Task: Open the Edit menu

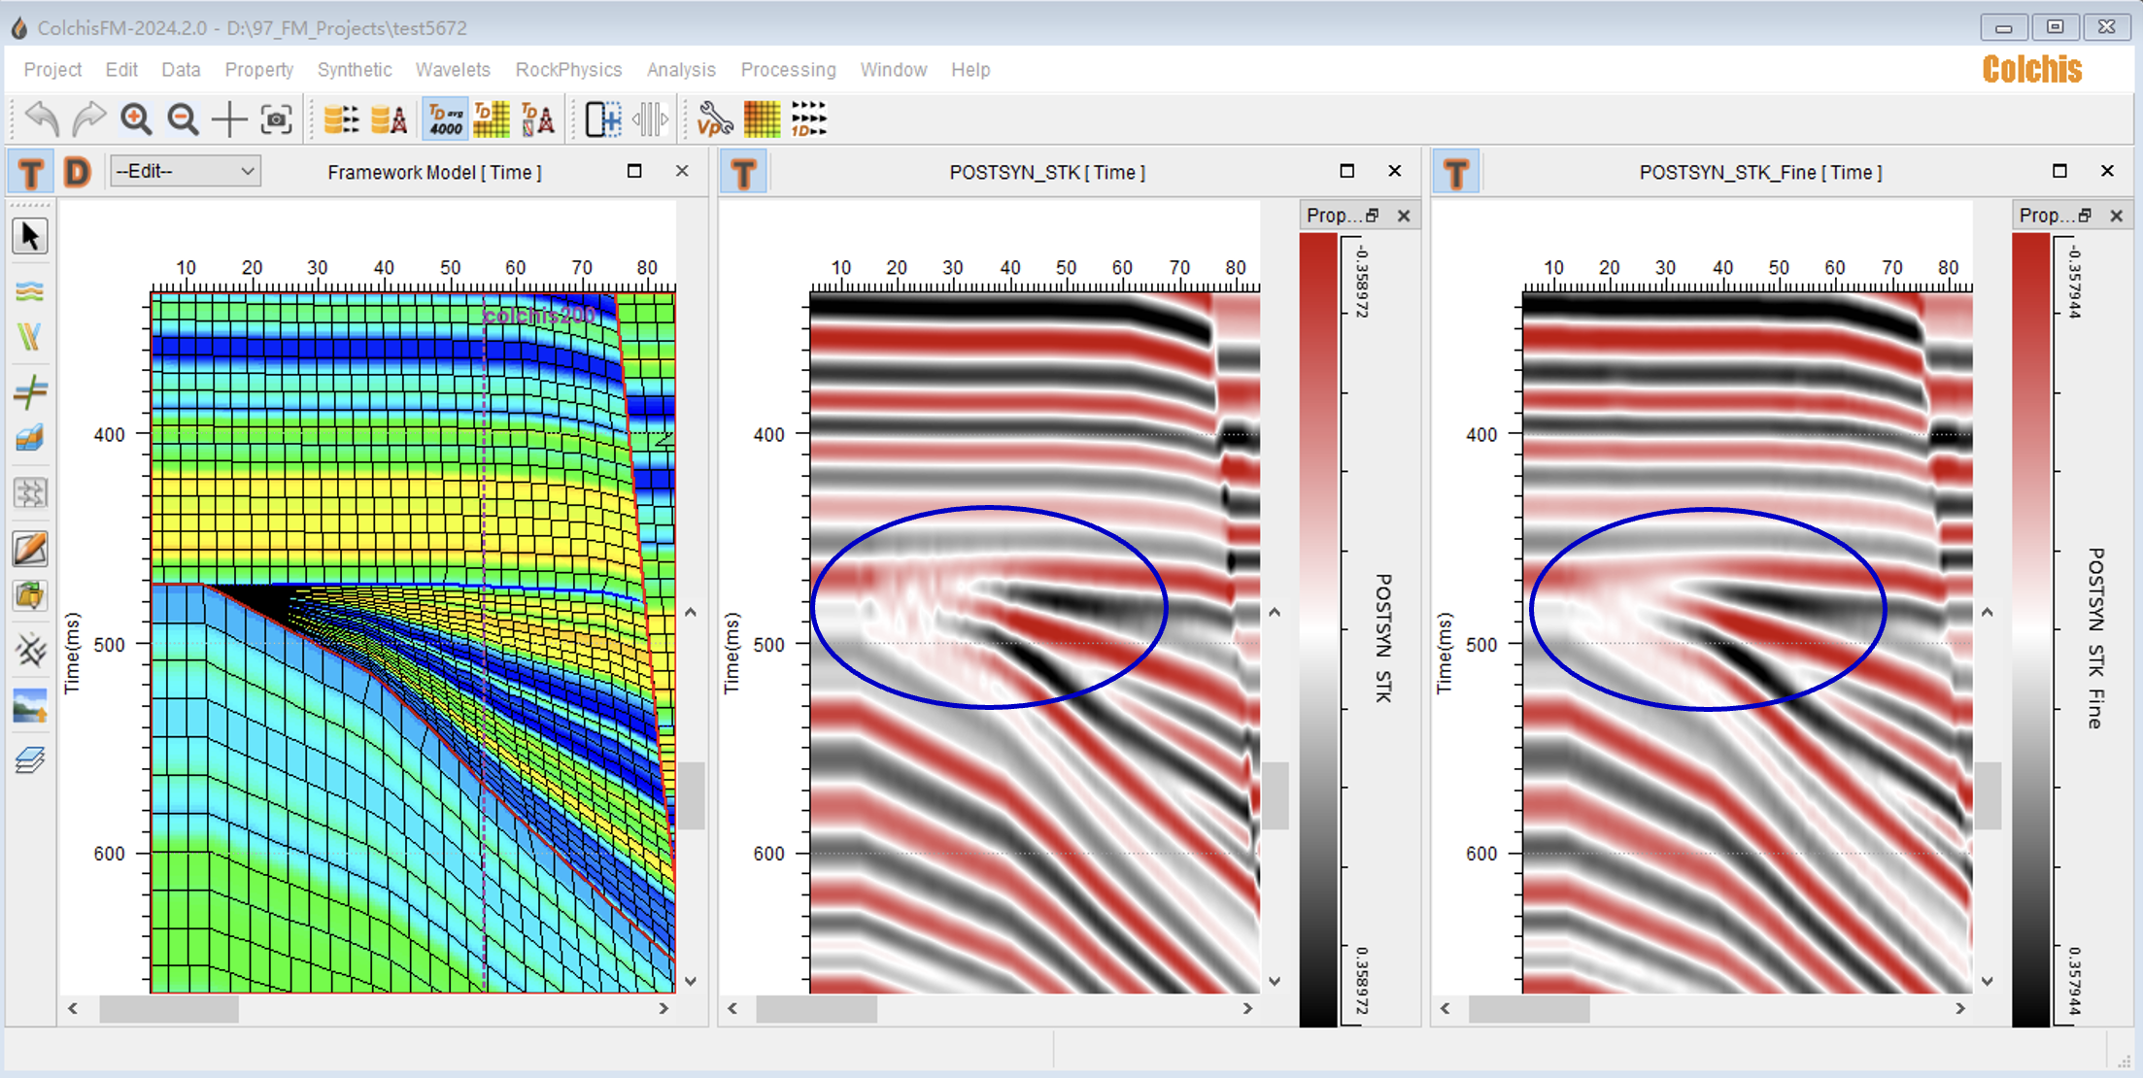Action: pyautogui.click(x=121, y=70)
